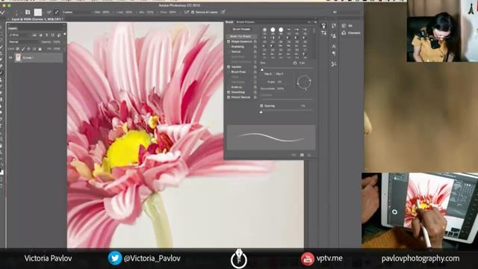Click the Lock position icon in Layers

pyautogui.click(x=28, y=49)
